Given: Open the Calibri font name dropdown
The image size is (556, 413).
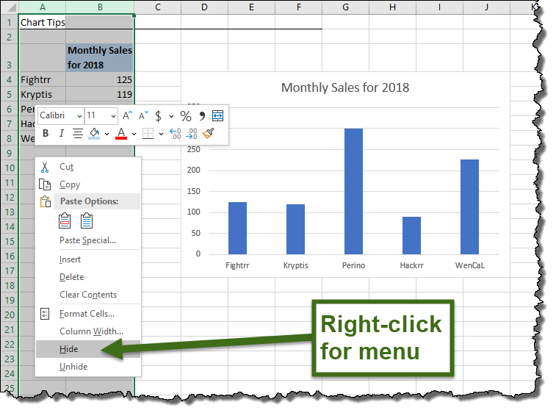Looking at the screenshot, I should pos(79,116).
